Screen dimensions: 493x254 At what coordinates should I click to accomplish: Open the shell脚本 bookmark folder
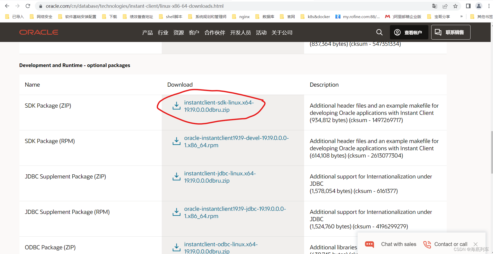coord(171,17)
